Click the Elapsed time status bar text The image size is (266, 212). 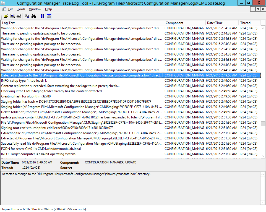43,209
